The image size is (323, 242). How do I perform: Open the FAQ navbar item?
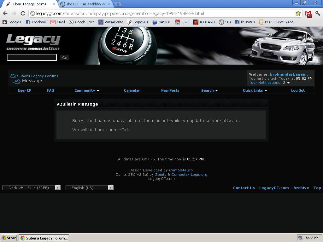(50, 90)
